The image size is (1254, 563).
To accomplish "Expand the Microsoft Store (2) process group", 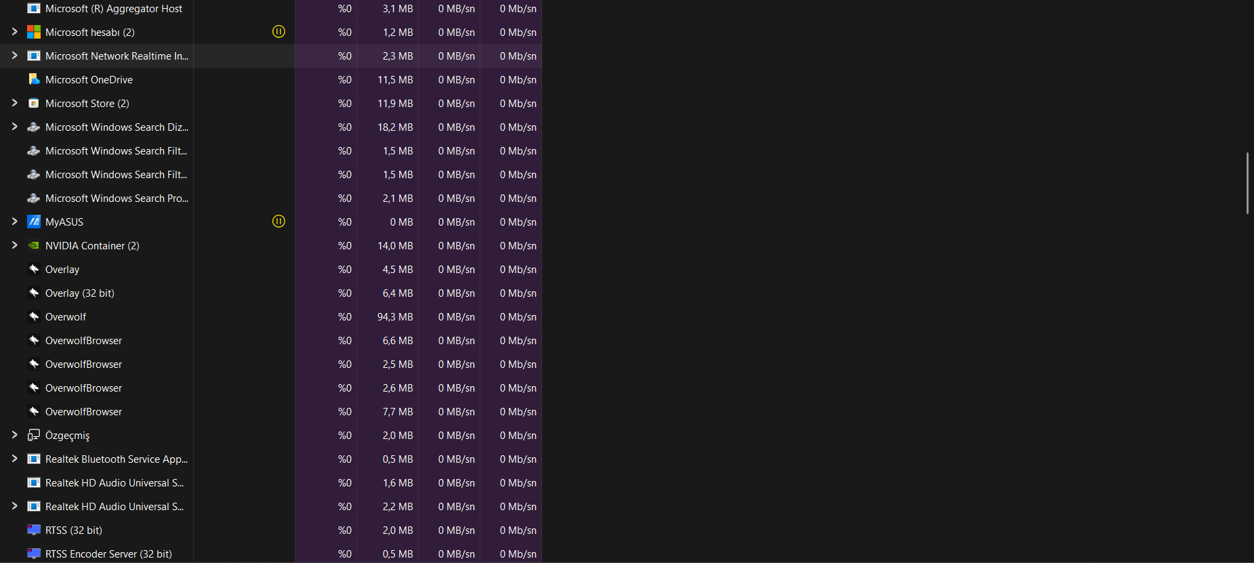I will [x=15, y=103].
